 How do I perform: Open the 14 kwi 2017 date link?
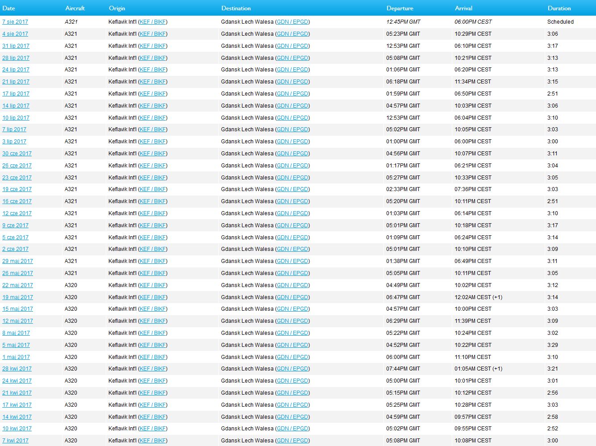coord(17,417)
